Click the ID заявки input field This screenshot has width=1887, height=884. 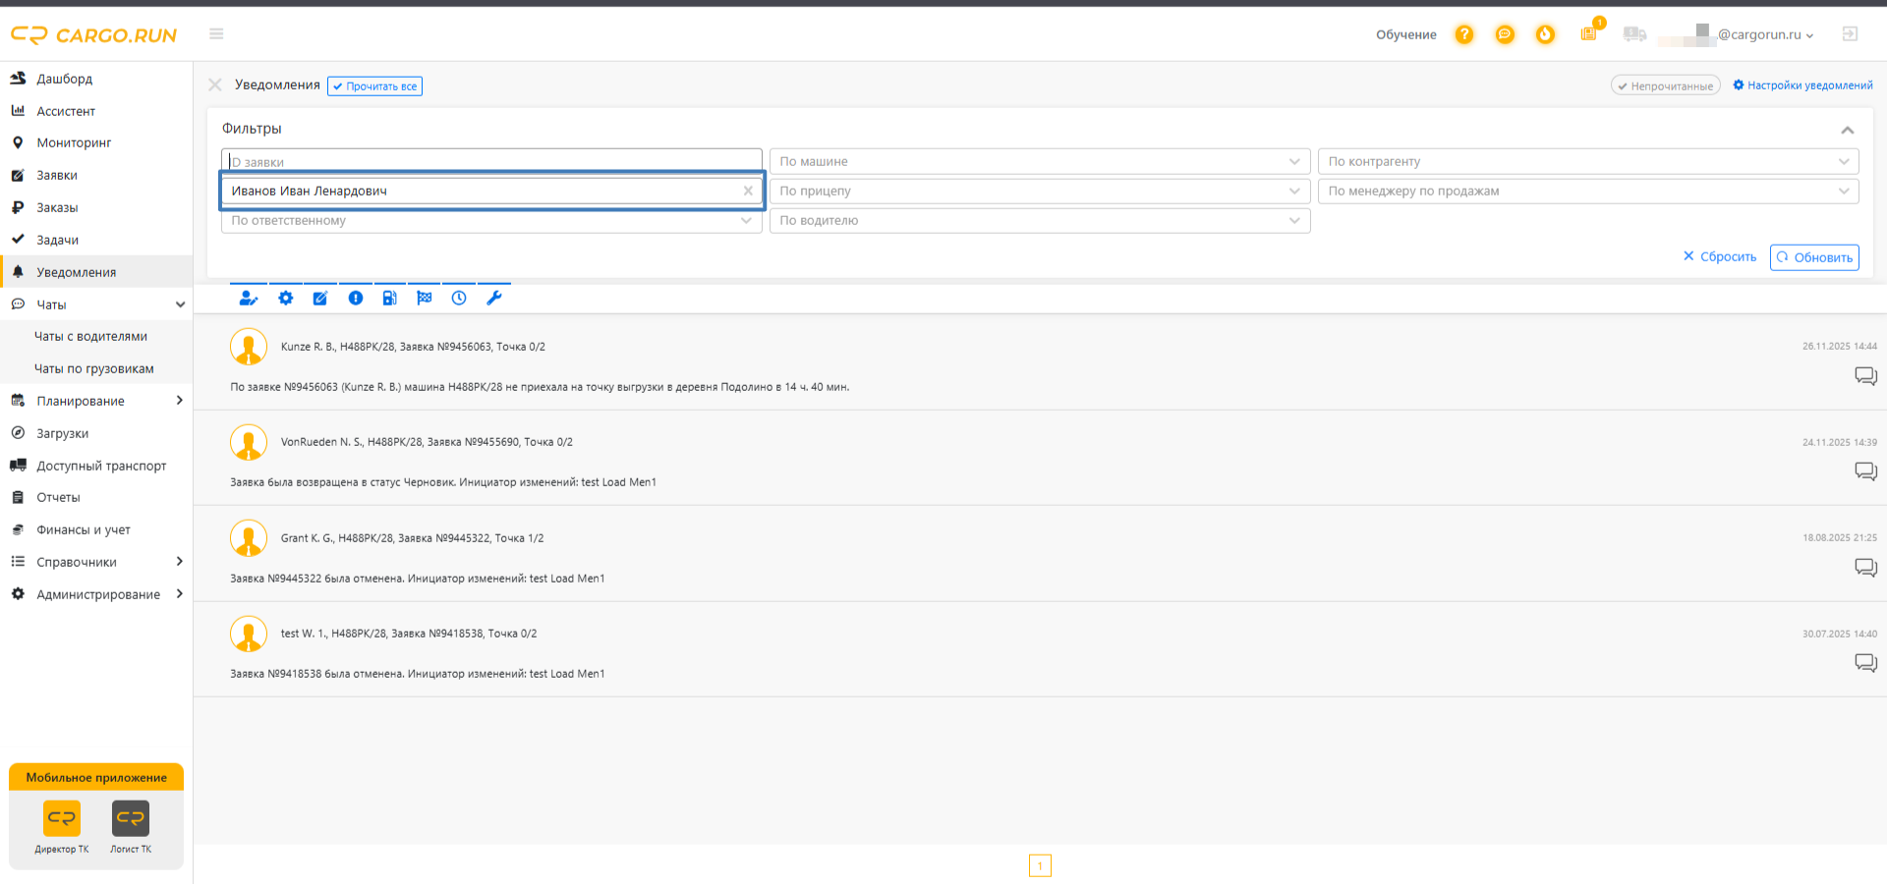point(491,161)
